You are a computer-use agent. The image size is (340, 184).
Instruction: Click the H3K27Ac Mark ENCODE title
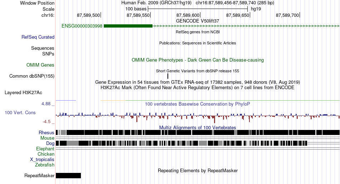(198, 88)
